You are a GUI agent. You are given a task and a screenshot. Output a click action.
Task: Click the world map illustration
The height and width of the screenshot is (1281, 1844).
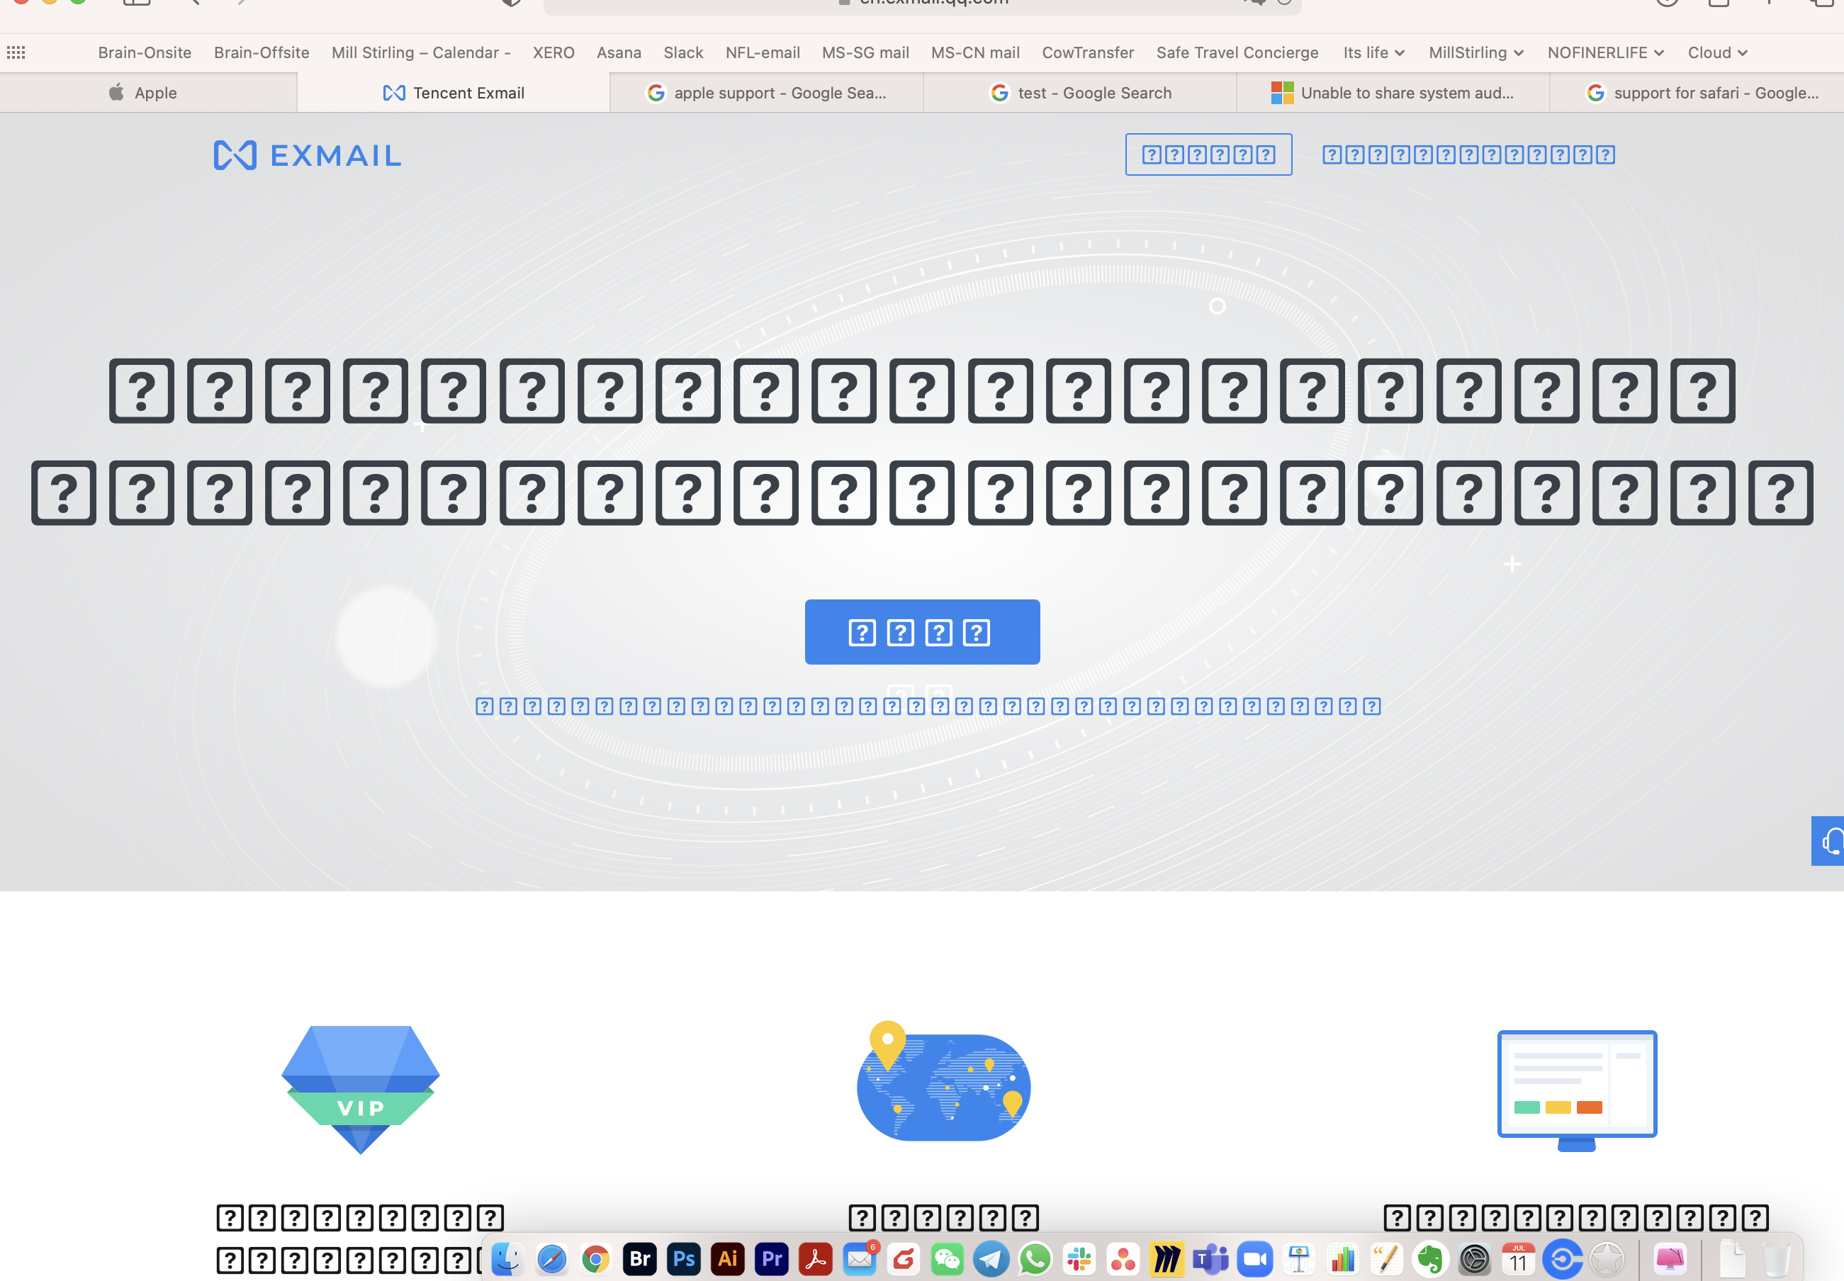coord(943,1080)
